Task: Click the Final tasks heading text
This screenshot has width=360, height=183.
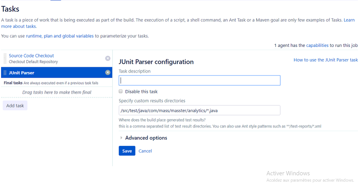Action: pos(13,83)
